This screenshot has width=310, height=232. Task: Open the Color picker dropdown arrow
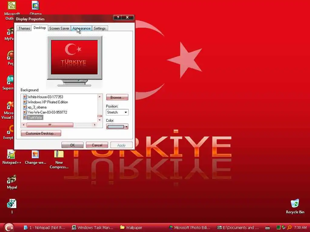[127, 127]
